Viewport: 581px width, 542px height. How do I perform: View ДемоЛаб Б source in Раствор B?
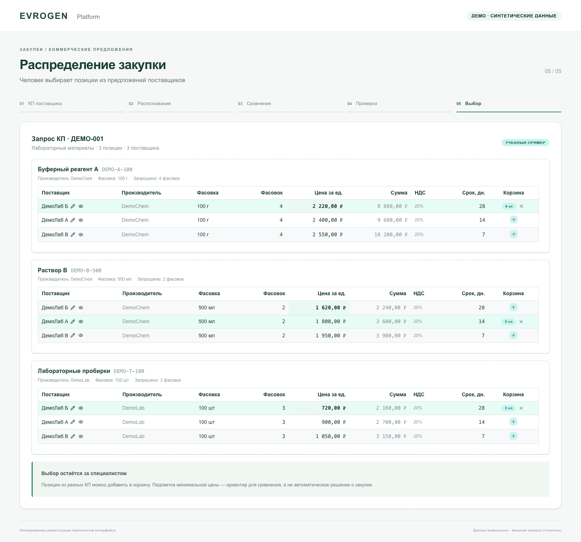81,308
